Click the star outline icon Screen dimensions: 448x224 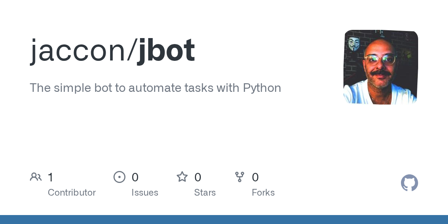click(x=182, y=177)
